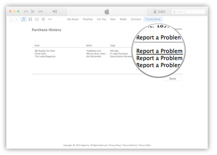
Task: Click the In-App Purchase type cell
Action: [x=119, y=54]
